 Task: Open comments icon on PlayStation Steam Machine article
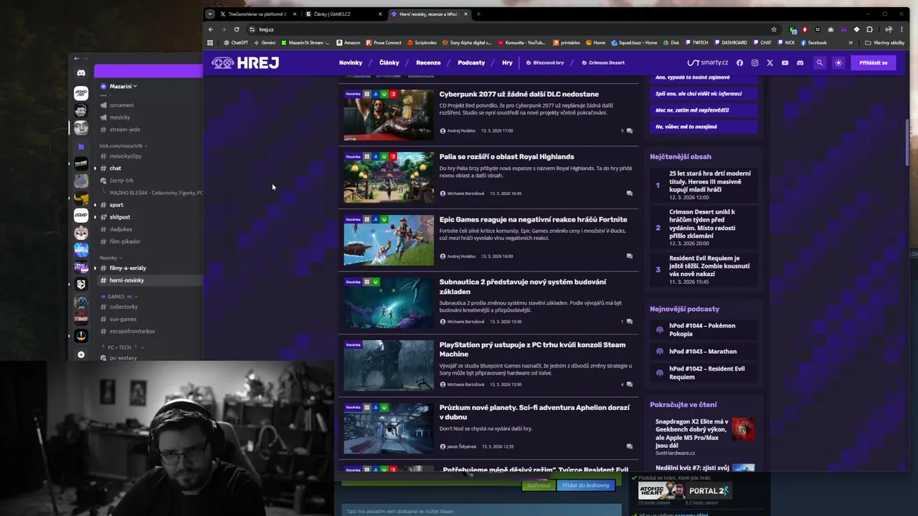click(x=629, y=384)
